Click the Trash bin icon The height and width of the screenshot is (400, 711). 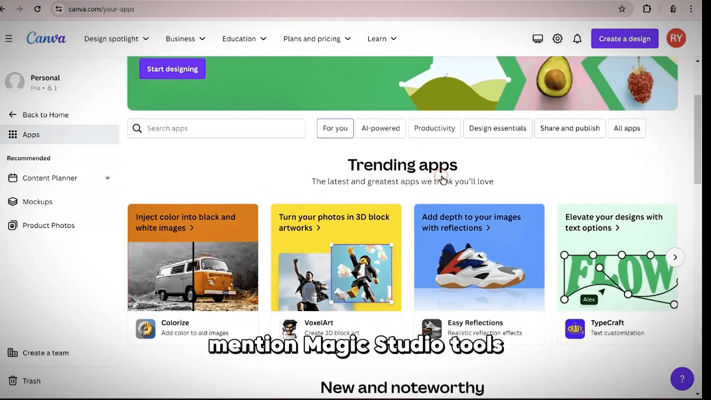(x=13, y=381)
